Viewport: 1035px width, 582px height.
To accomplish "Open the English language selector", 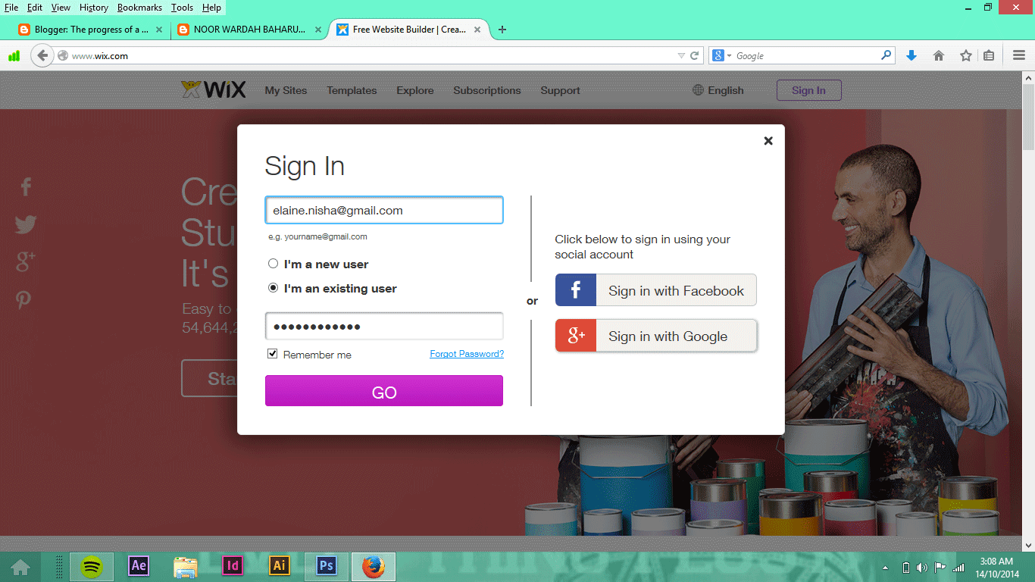I will pyautogui.click(x=718, y=90).
